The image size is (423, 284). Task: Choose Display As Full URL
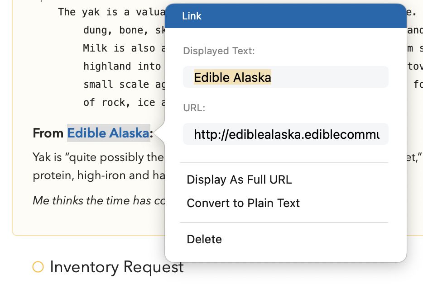[x=239, y=180]
